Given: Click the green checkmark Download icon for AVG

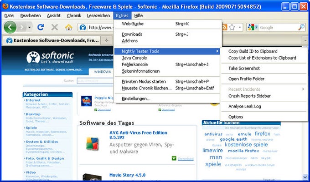Looking at the screenshot, I should pyautogui.click(x=174, y=158).
